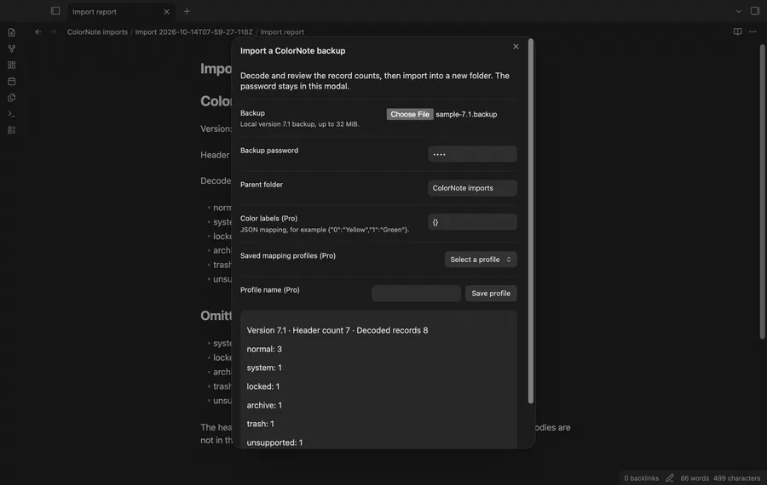767x485 pixels.
Task: Click the Save profile button
Action: (491, 294)
